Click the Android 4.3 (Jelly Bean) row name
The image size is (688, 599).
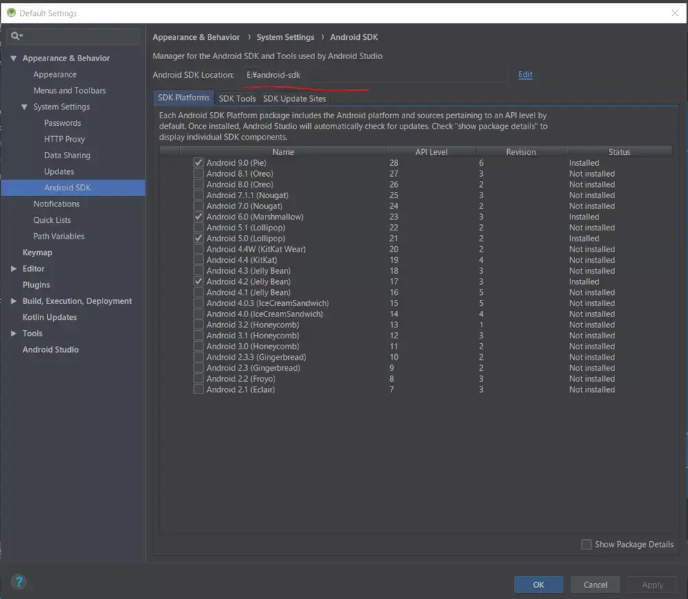[248, 270]
